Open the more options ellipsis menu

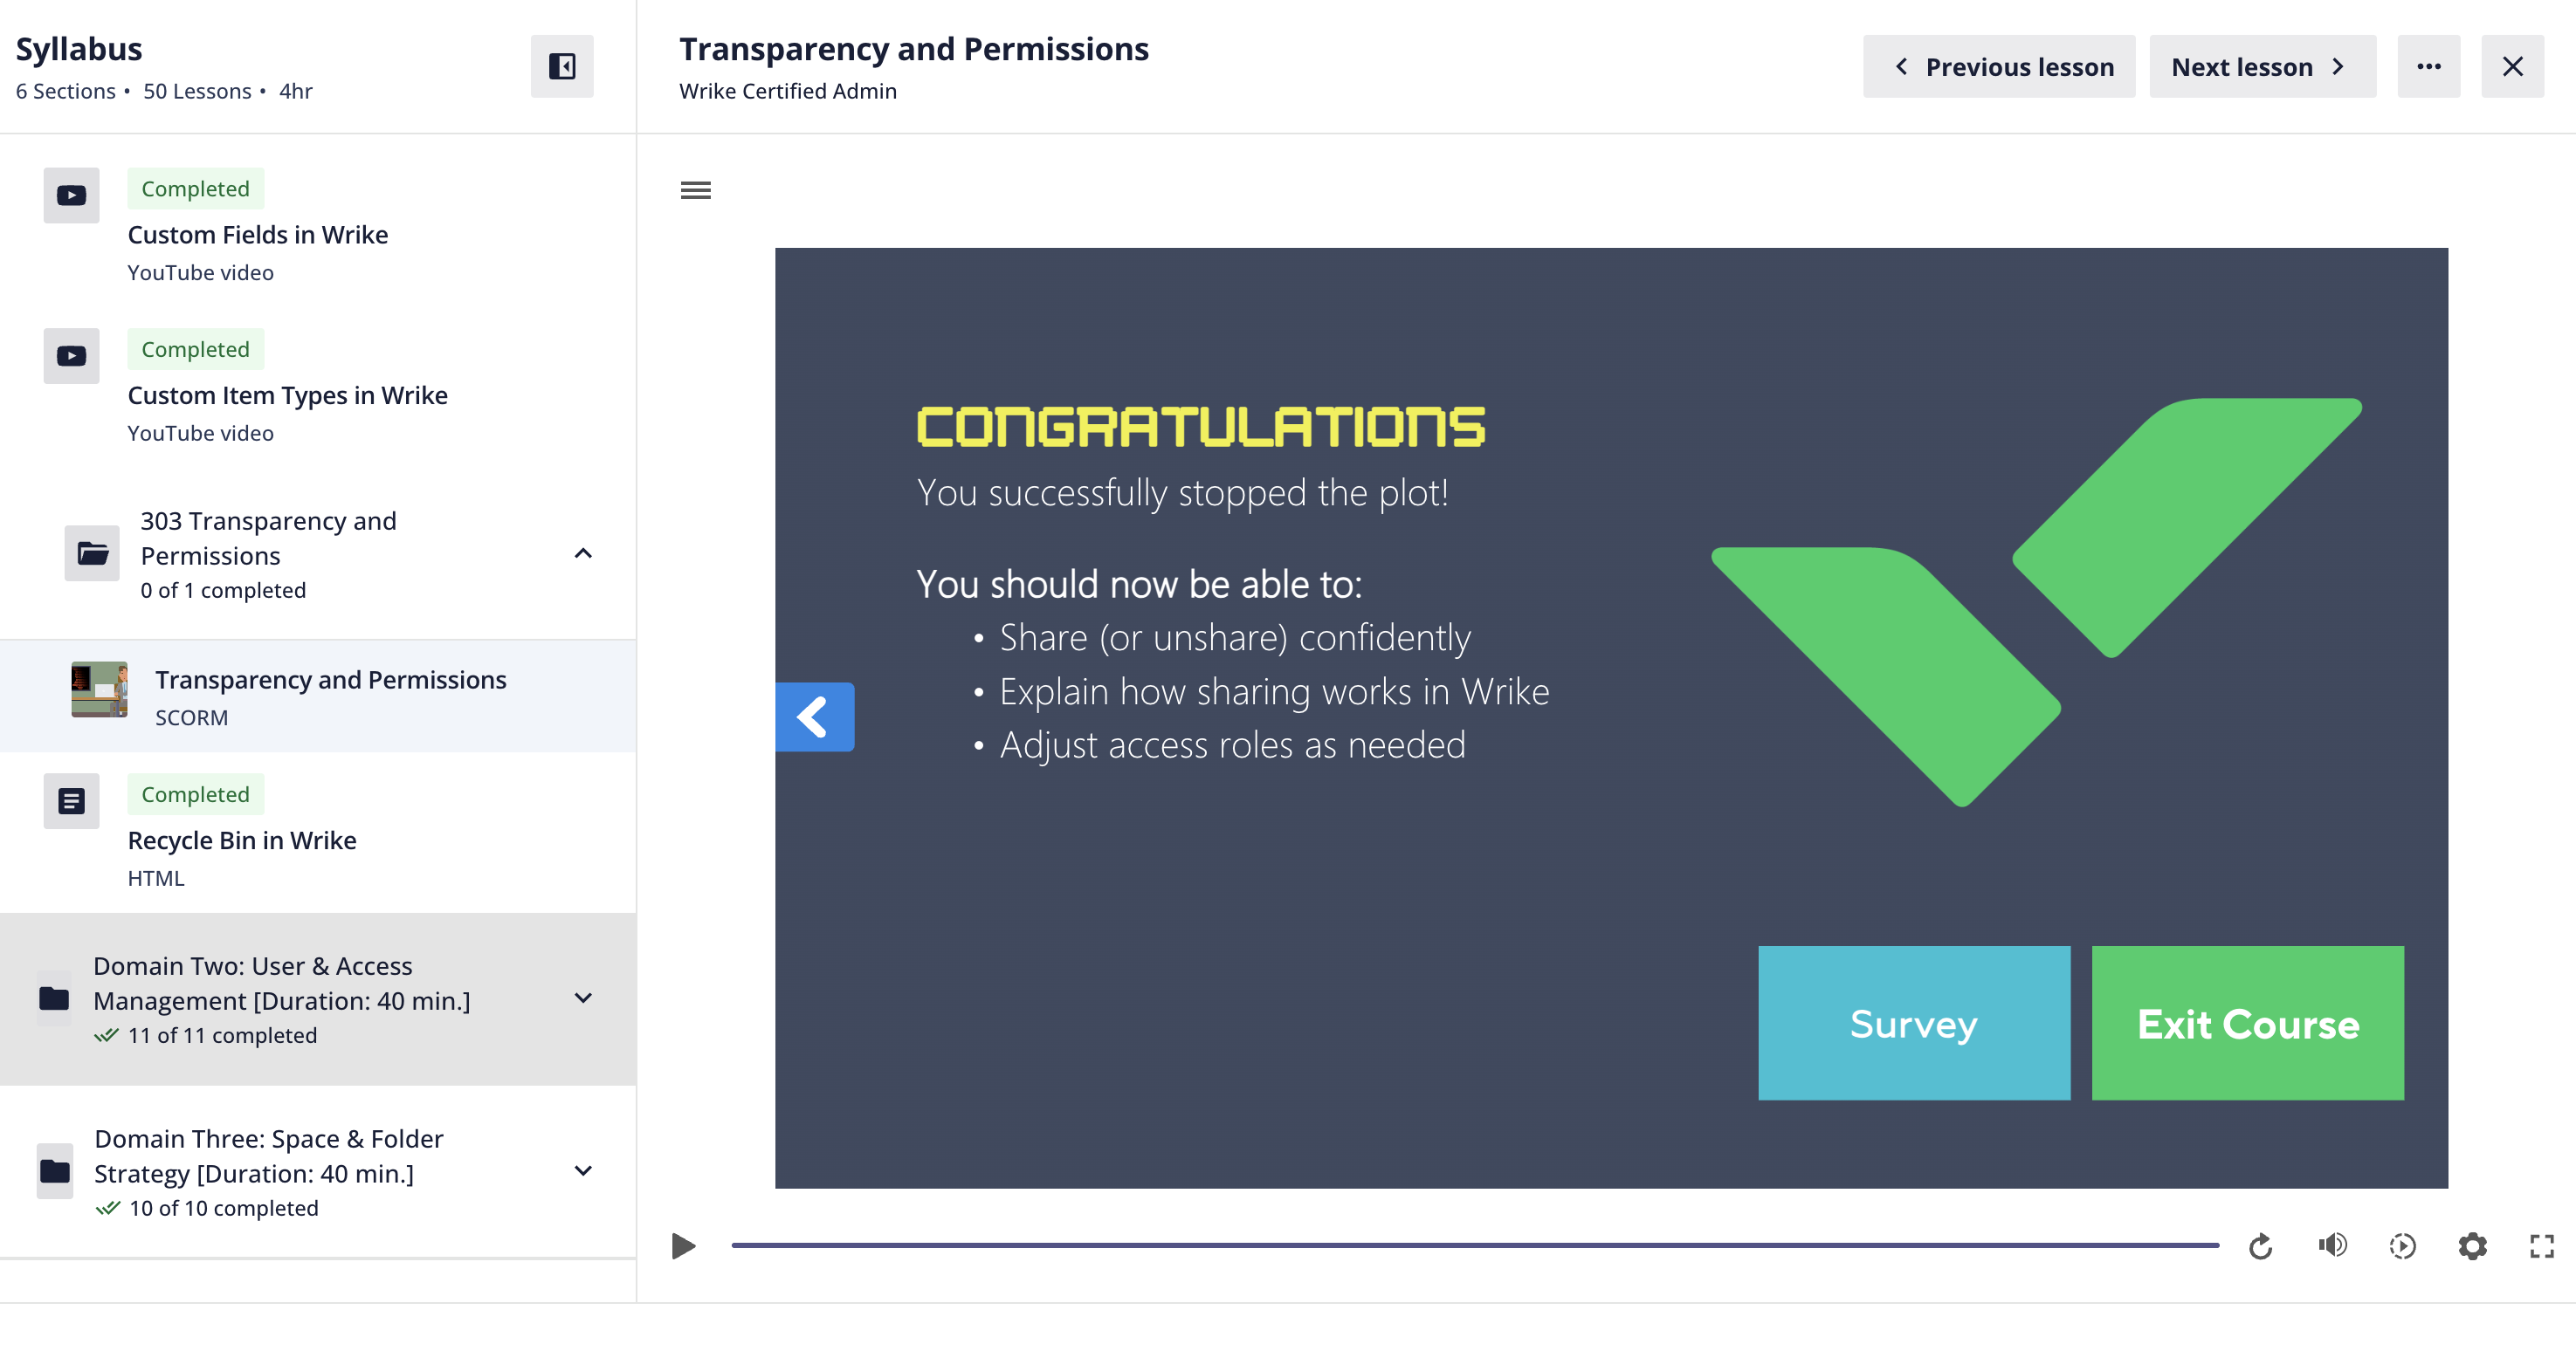[2429, 66]
